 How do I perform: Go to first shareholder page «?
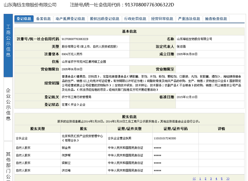pyautogui.click(x=194, y=178)
